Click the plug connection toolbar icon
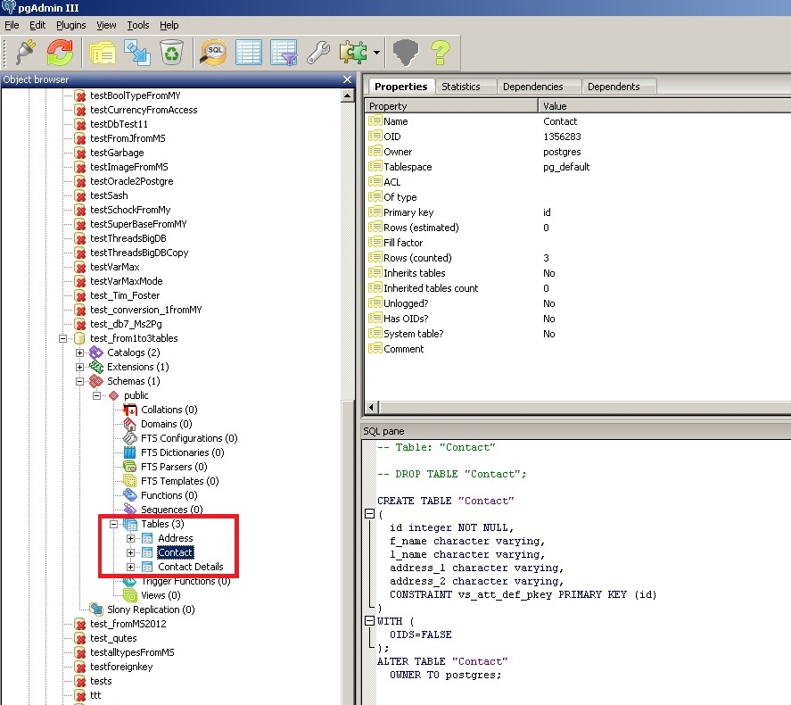Image resolution: width=791 pixels, height=705 pixels. pos(25,52)
